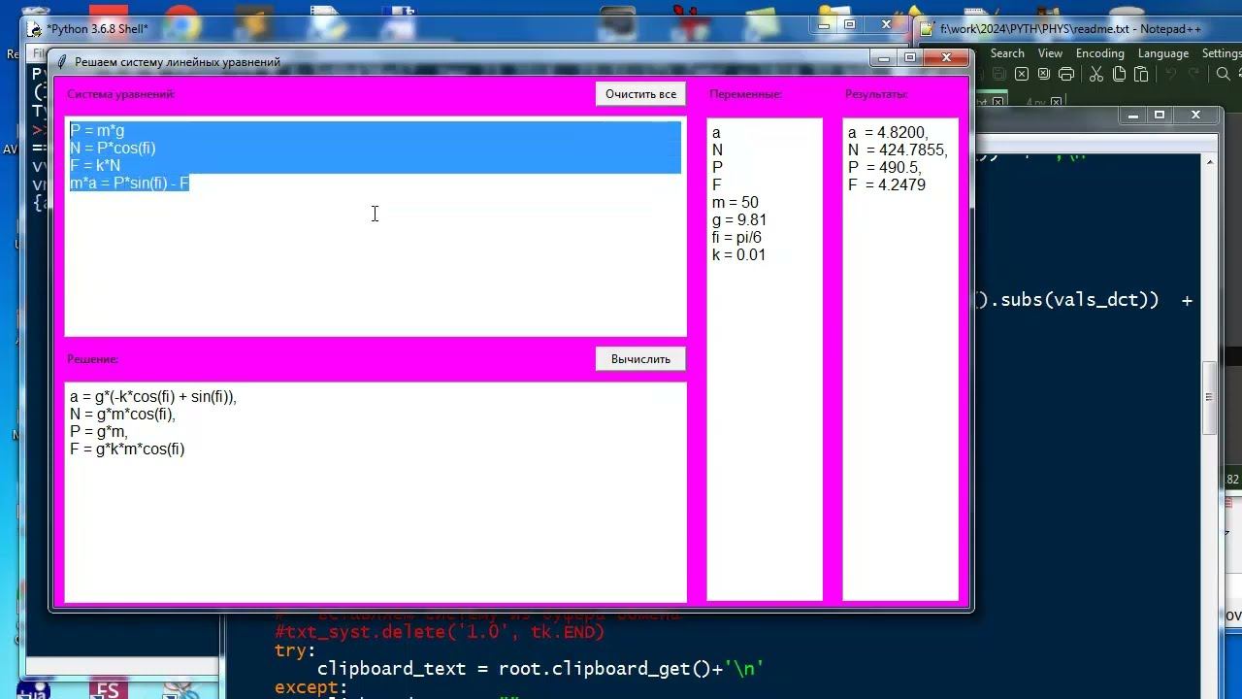The height and width of the screenshot is (699, 1242).
Task: Click the 'Решение:' label
Action: [x=92, y=359]
